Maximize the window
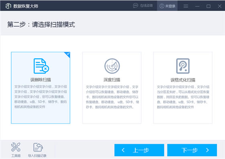 209,6
